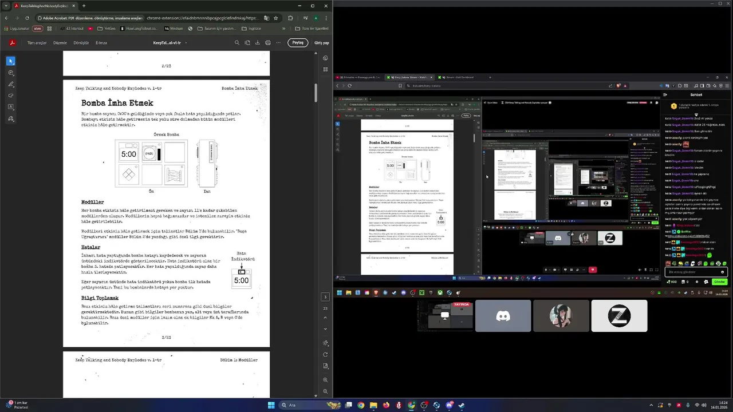Open the AI assistant panel icon

coord(325,58)
